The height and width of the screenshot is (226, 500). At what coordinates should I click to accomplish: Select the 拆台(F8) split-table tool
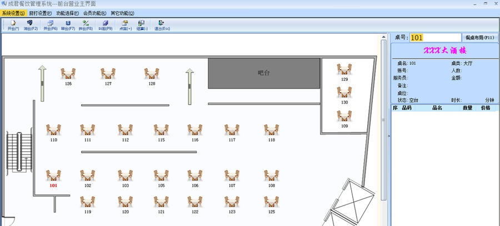86,25
